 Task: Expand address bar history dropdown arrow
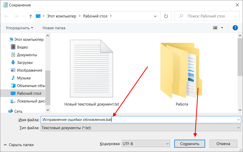(155, 16)
